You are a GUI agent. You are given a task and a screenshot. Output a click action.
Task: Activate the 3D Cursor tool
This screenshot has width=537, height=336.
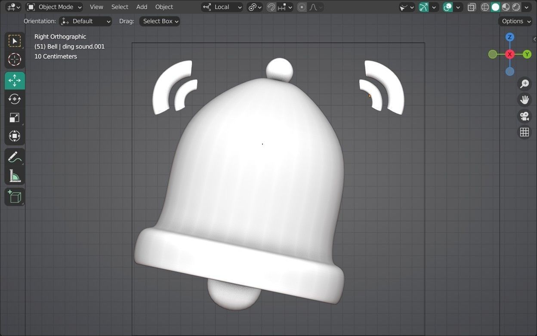coord(15,59)
